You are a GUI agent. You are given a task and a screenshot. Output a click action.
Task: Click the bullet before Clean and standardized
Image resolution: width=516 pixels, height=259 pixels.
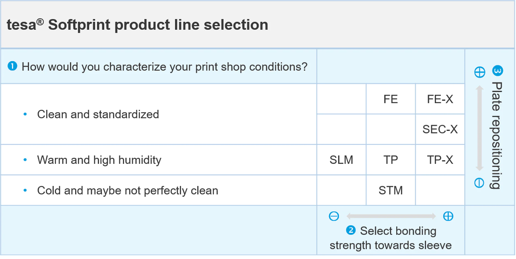tap(25, 114)
